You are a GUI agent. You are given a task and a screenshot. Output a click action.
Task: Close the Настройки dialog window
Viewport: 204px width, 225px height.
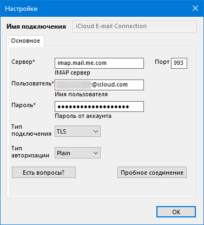click(195, 8)
